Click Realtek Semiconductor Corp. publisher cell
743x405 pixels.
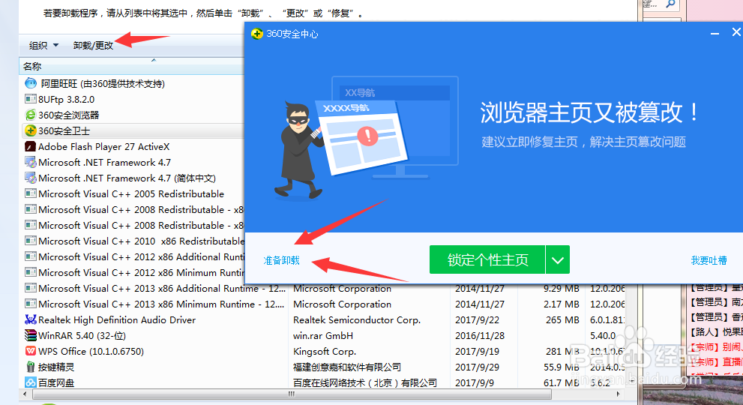tap(356, 319)
